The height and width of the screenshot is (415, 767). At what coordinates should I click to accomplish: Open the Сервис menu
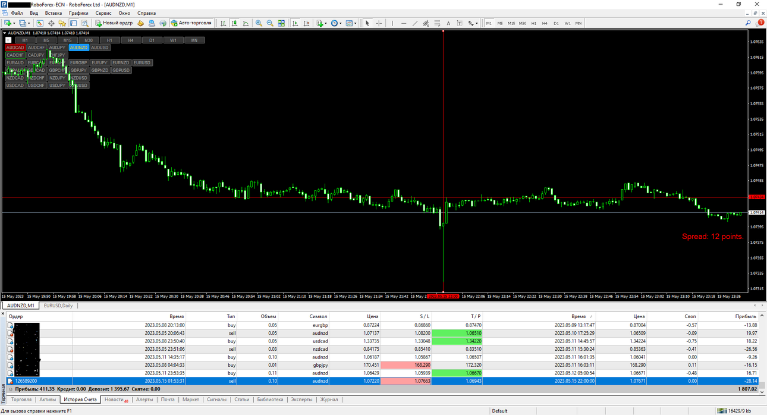tap(103, 12)
